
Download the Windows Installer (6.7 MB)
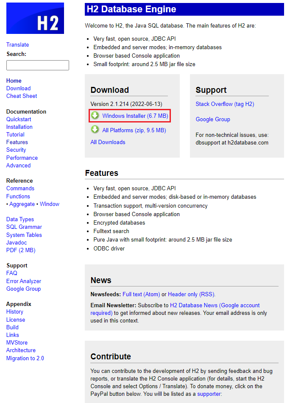tap(135, 116)
